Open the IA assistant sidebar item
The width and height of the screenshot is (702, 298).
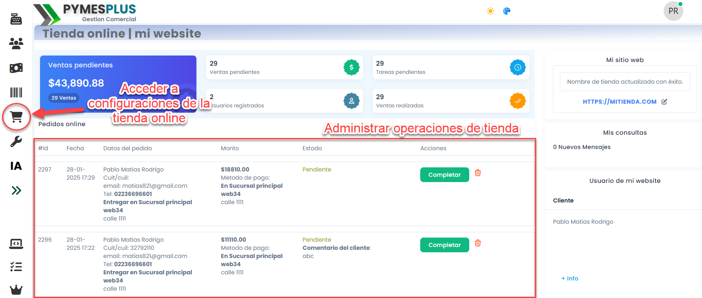coord(16,166)
